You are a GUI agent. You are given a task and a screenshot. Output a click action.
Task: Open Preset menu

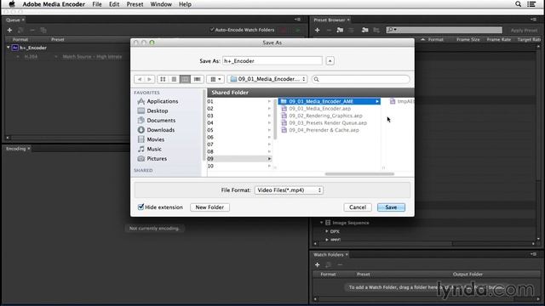click(135, 4)
